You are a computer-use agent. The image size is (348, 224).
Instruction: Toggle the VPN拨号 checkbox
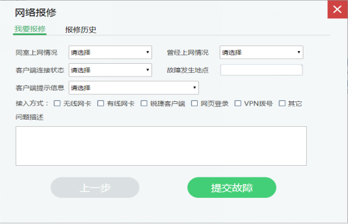pyautogui.click(x=238, y=103)
